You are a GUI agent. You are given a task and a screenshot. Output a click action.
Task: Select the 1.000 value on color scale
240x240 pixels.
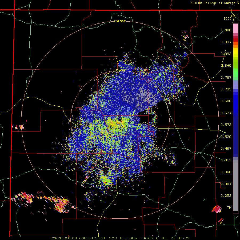tap(226, 30)
